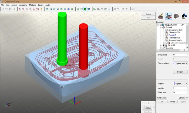Image resolution: width=189 pixels, height=113 pixels.
Task: Open the Tipo svuotatura dropdown
Action: pos(180,63)
